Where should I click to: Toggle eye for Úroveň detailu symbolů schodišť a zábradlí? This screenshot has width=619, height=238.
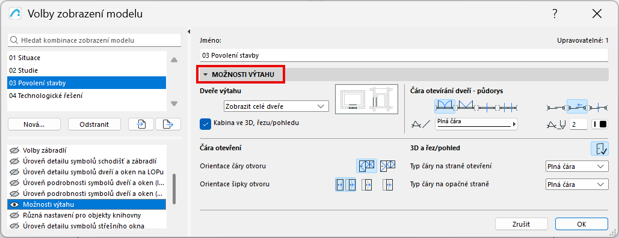tap(14, 161)
